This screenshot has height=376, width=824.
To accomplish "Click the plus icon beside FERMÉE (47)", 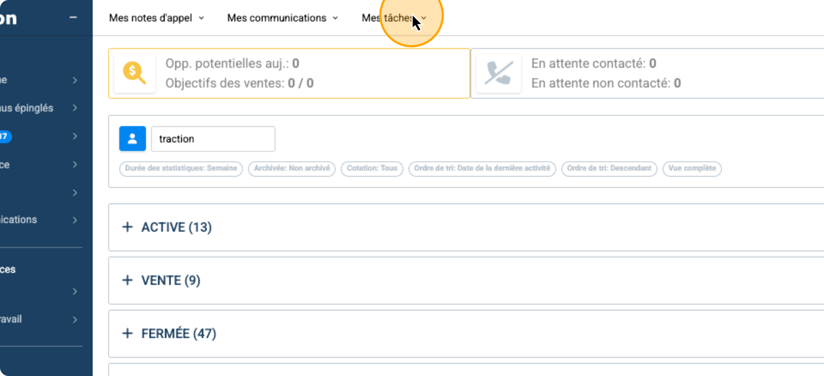I will (x=127, y=334).
